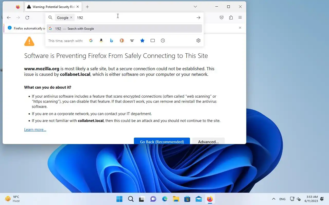Image resolution: width=329 pixels, height=205 pixels.
Task: Select the Warning: Potential Security Risk tab
Action: 53,7
